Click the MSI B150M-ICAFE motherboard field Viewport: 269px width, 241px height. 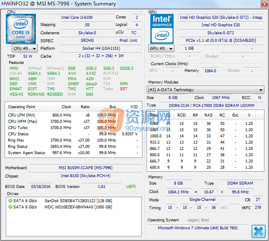(x=85, y=168)
